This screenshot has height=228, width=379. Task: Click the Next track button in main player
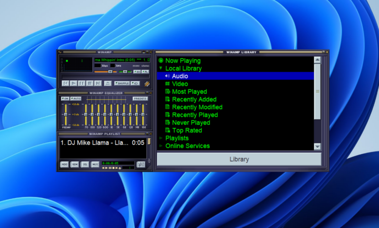(x=98, y=83)
